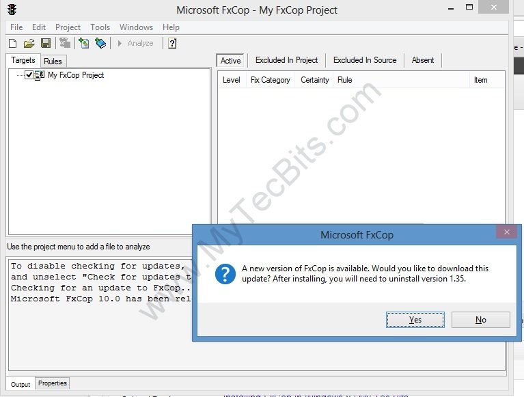This screenshot has height=397, width=524.
Task: Maximize the FxCop main window
Action: point(469,8)
